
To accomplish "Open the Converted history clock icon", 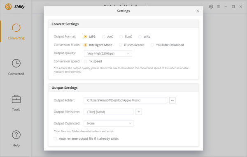I will coord(16,63).
